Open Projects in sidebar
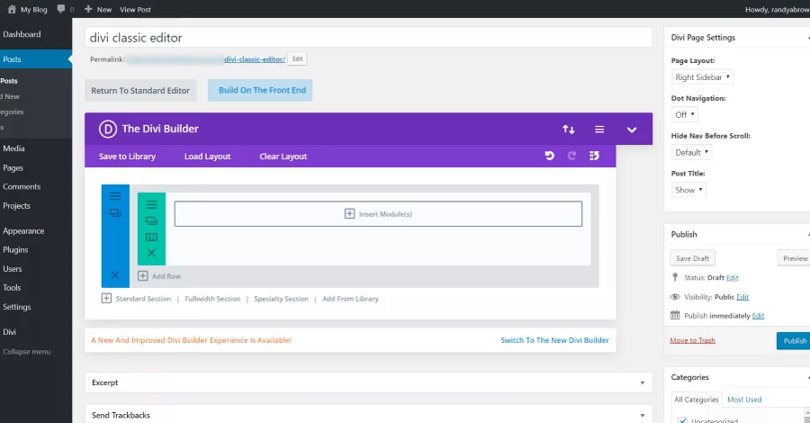The height and width of the screenshot is (423, 810). tap(16, 206)
